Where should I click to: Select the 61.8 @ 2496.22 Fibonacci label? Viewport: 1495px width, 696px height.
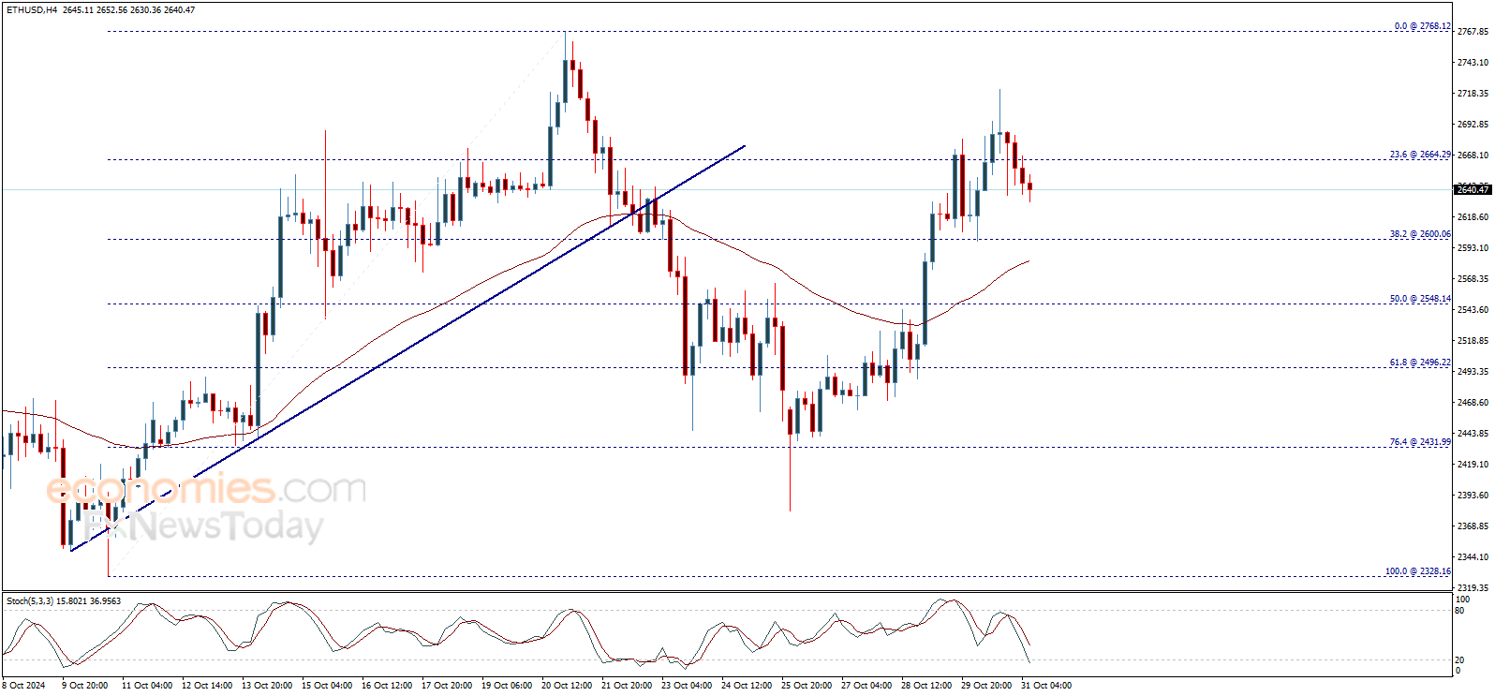point(1420,363)
